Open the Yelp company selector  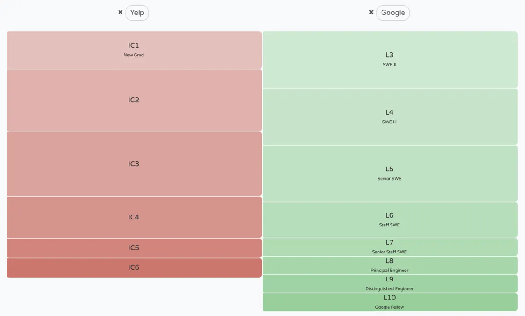point(137,13)
